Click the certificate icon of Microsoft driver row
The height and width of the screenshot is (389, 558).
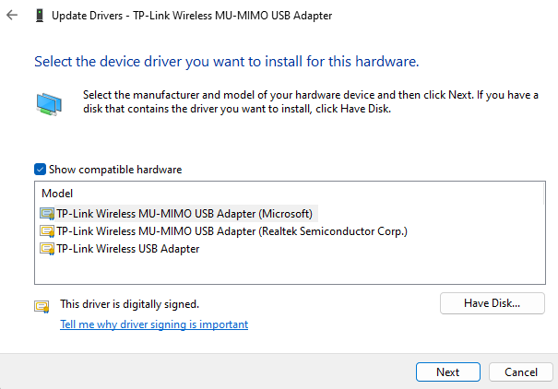point(47,214)
